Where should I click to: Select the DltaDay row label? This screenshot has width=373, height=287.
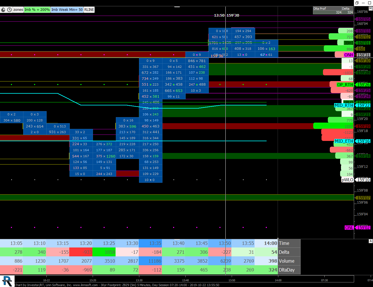click(289, 270)
